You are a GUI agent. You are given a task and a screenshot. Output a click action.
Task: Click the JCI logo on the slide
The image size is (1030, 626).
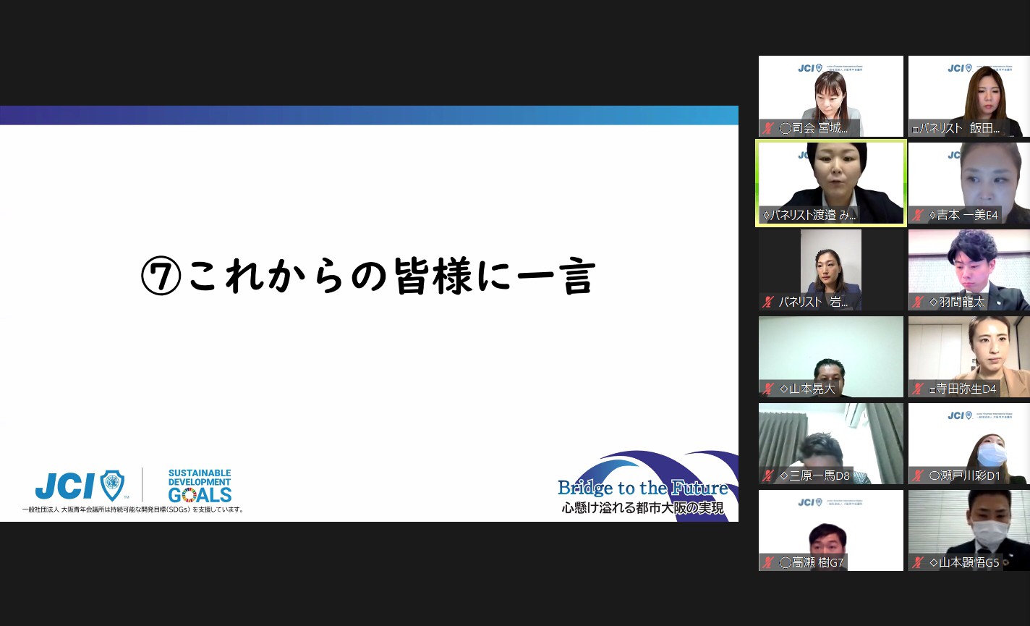tap(80, 486)
